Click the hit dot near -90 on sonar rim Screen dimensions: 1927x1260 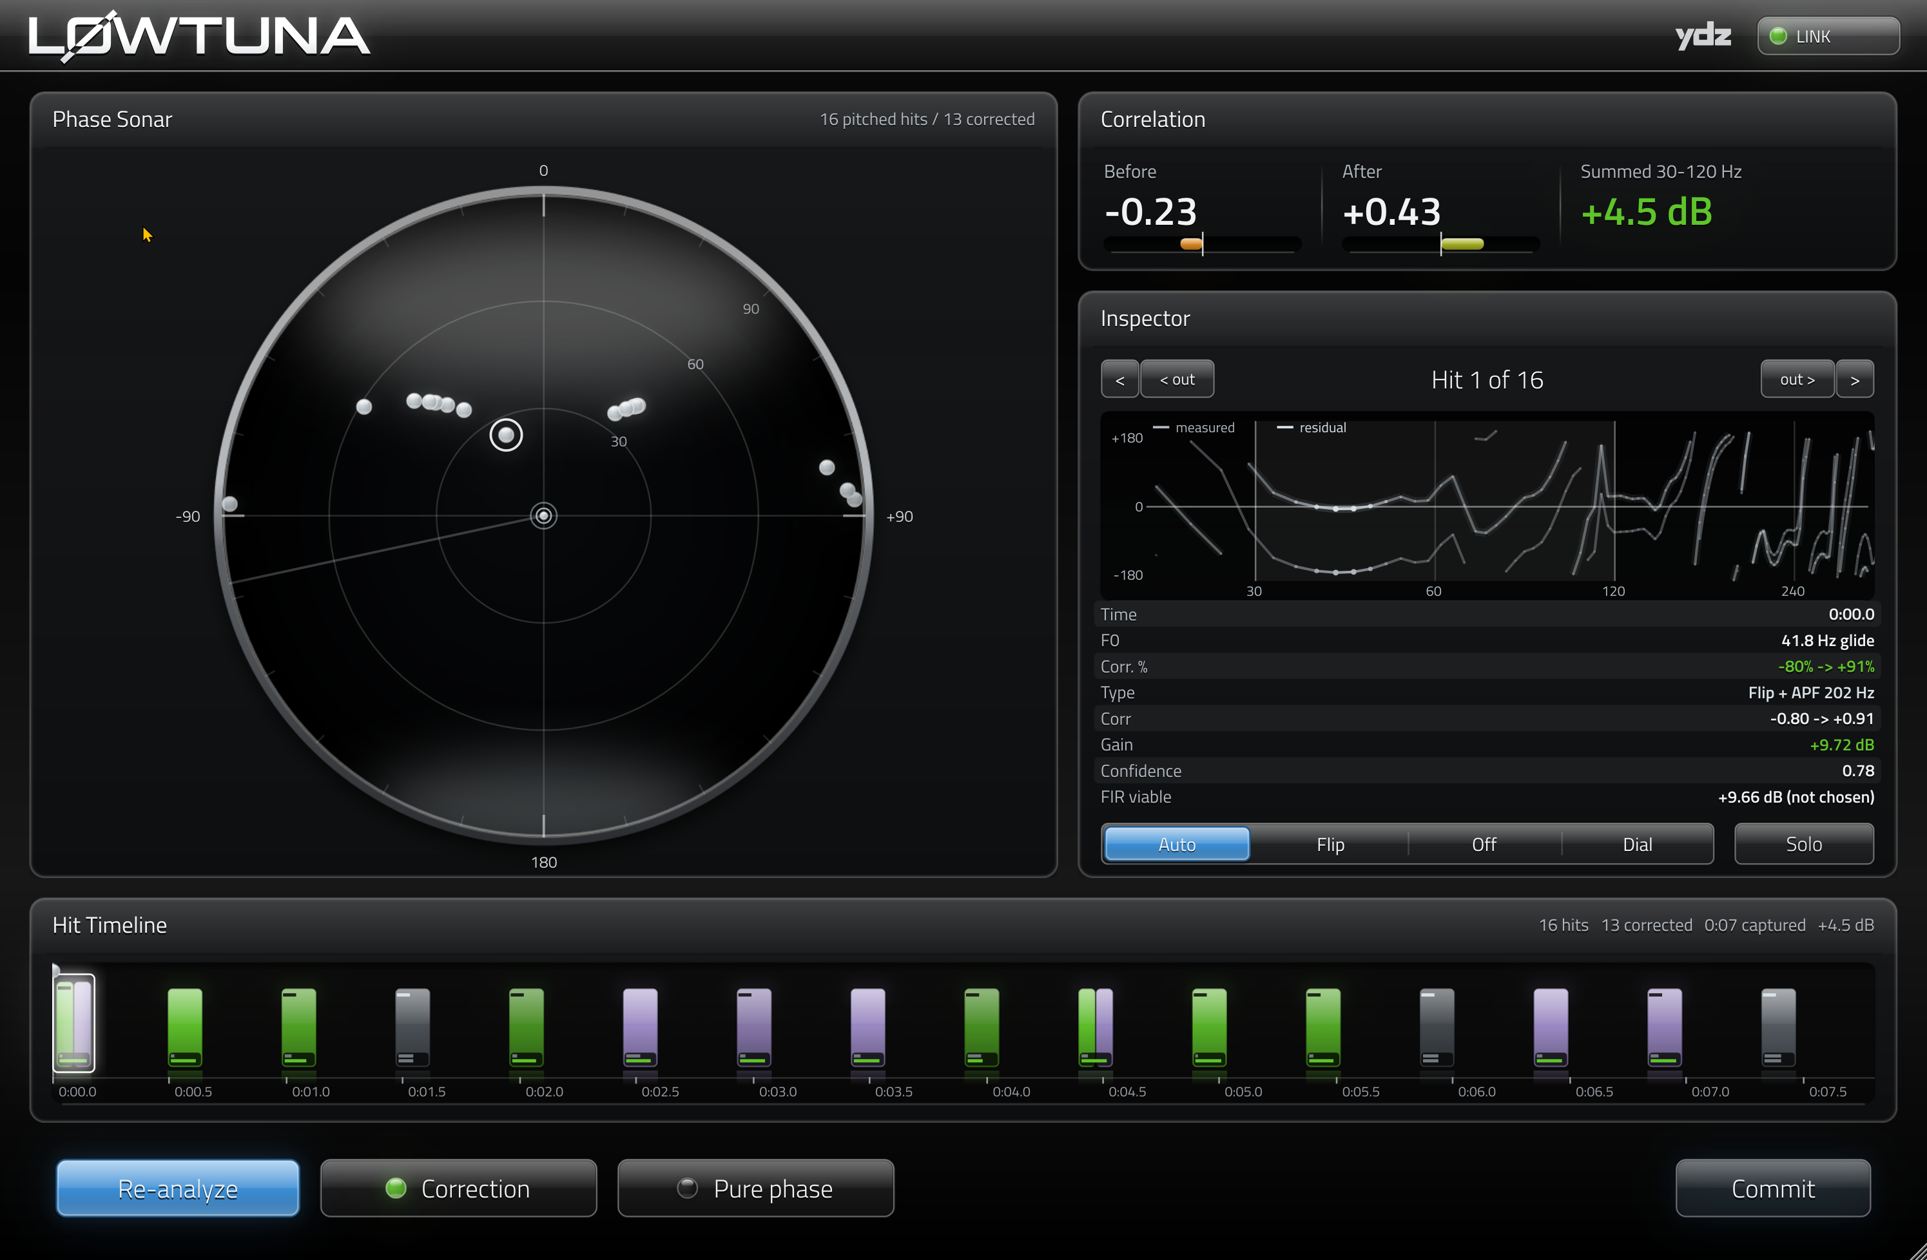tap(230, 504)
